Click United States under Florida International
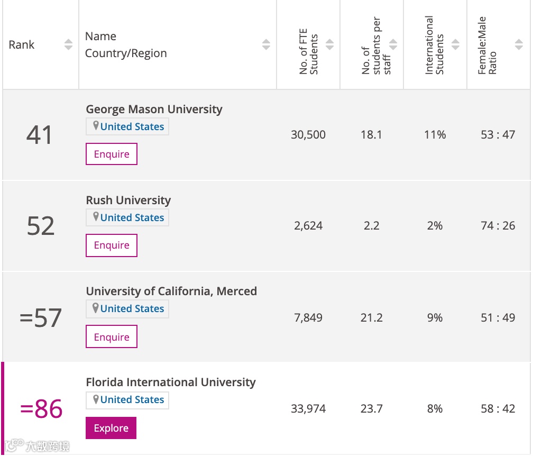The image size is (533, 456). pos(132,399)
